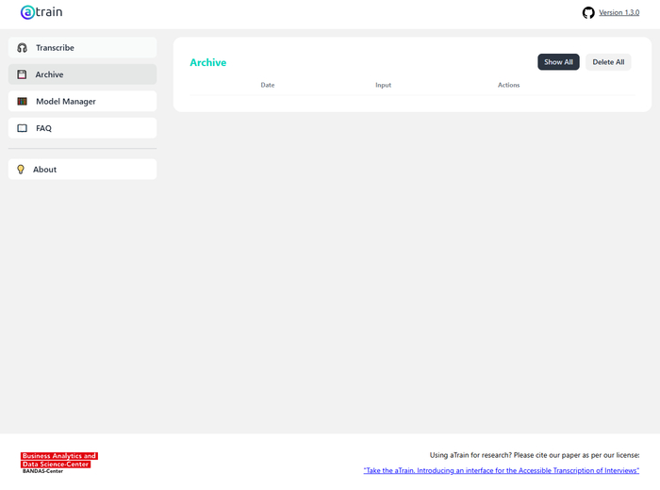Image resolution: width=660 pixels, height=490 pixels.
Task: Select the Archive menu label
Action: tap(49, 74)
